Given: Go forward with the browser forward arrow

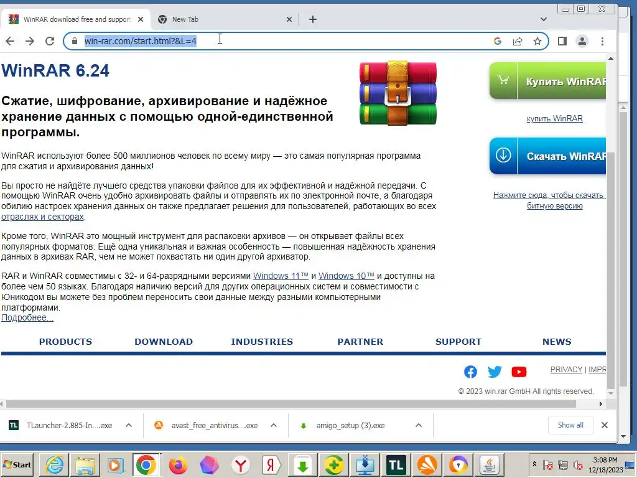Looking at the screenshot, I should point(30,41).
